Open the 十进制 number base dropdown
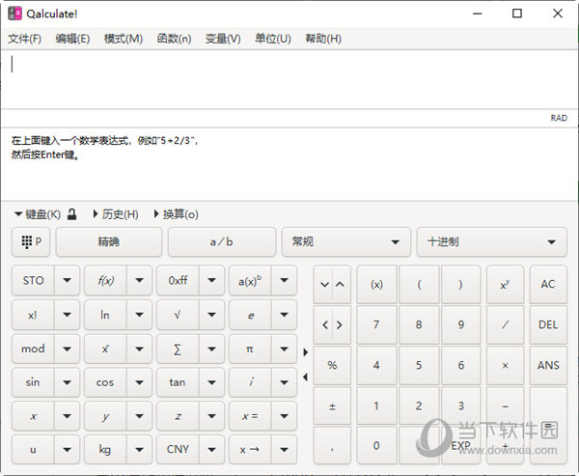The height and width of the screenshot is (476, 579). [x=491, y=242]
